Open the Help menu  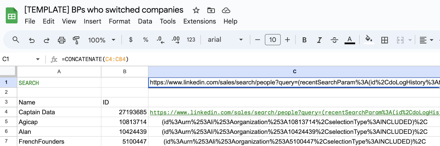tap(230, 21)
